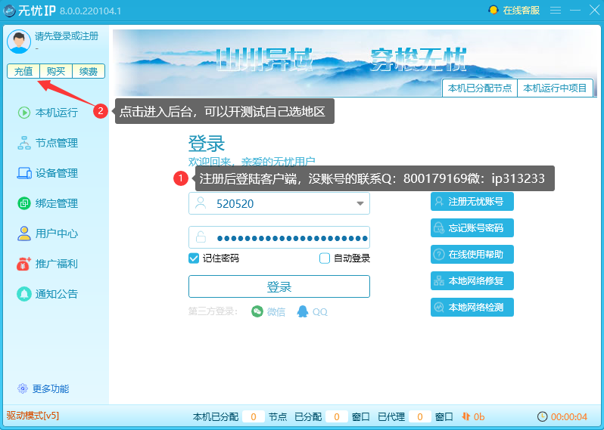Screen dimensions: 604x430
Task: Click the 已分配 window count box
Action: pos(337,416)
